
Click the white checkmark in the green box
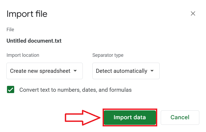(x=11, y=90)
